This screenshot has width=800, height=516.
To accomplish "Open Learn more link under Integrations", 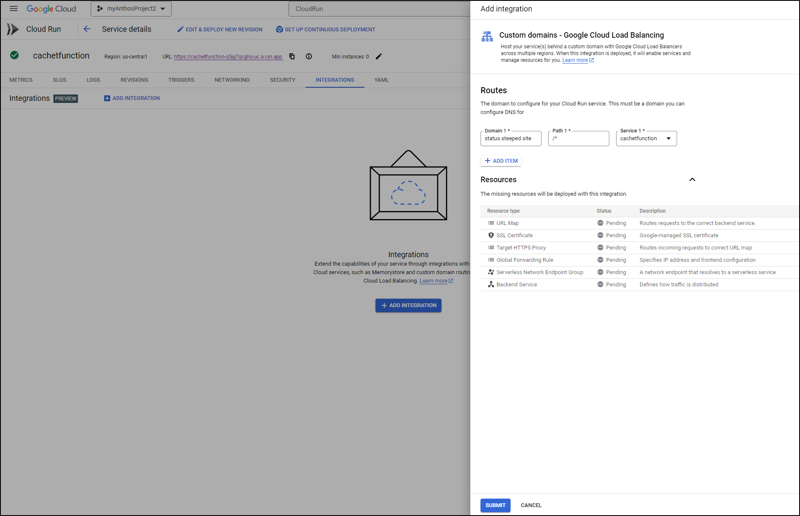I will [x=436, y=281].
